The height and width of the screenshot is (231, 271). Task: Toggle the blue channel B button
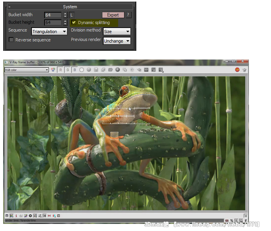[x=75, y=70]
